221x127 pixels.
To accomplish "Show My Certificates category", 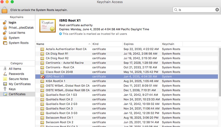I will pos(20,84).
